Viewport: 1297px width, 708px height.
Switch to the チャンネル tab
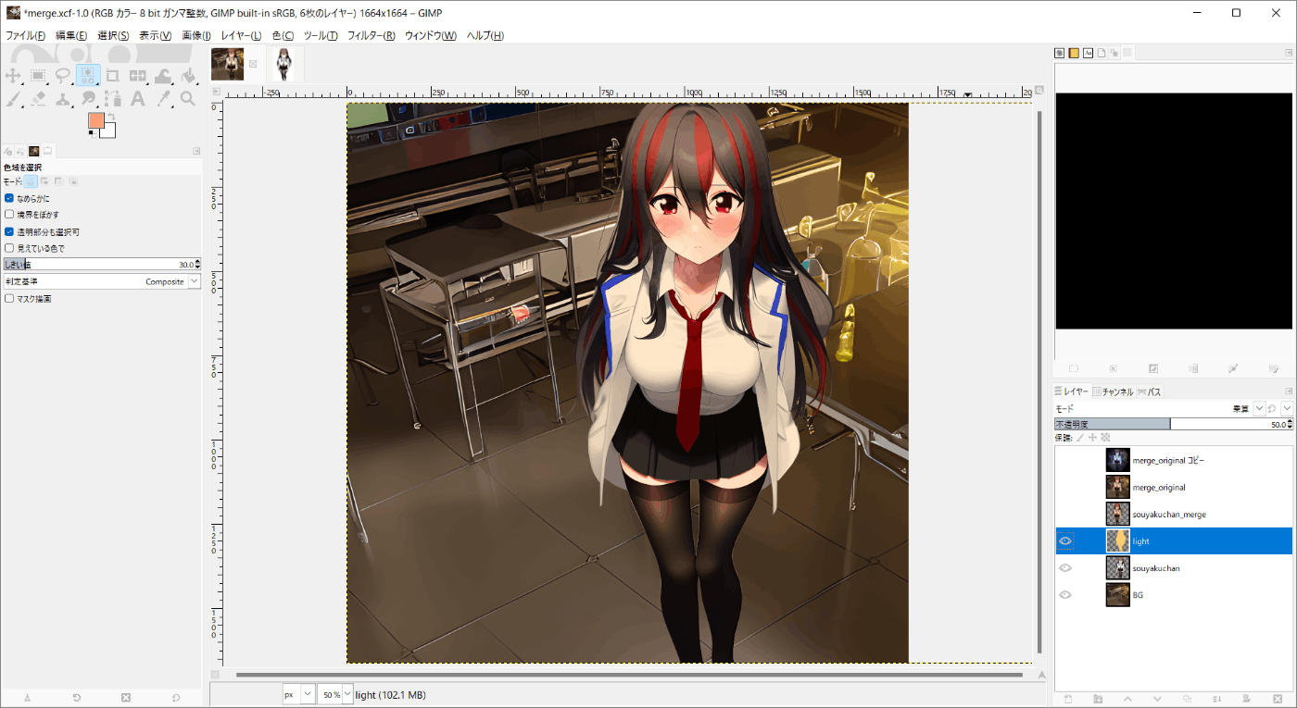click(1114, 391)
